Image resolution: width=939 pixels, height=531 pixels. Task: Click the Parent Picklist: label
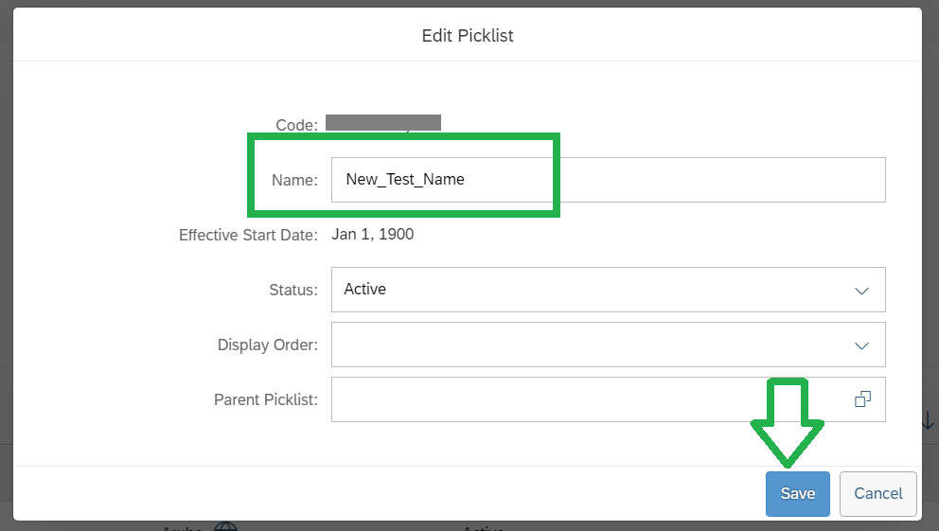pyautogui.click(x=266, y=399)
